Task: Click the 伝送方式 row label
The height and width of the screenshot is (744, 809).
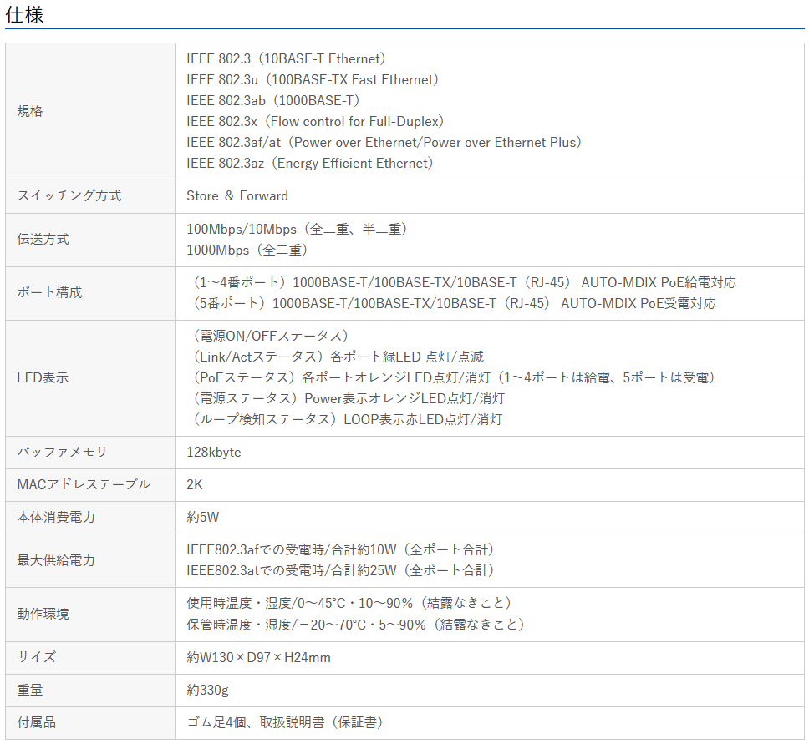Action: [x=43, y=239]
